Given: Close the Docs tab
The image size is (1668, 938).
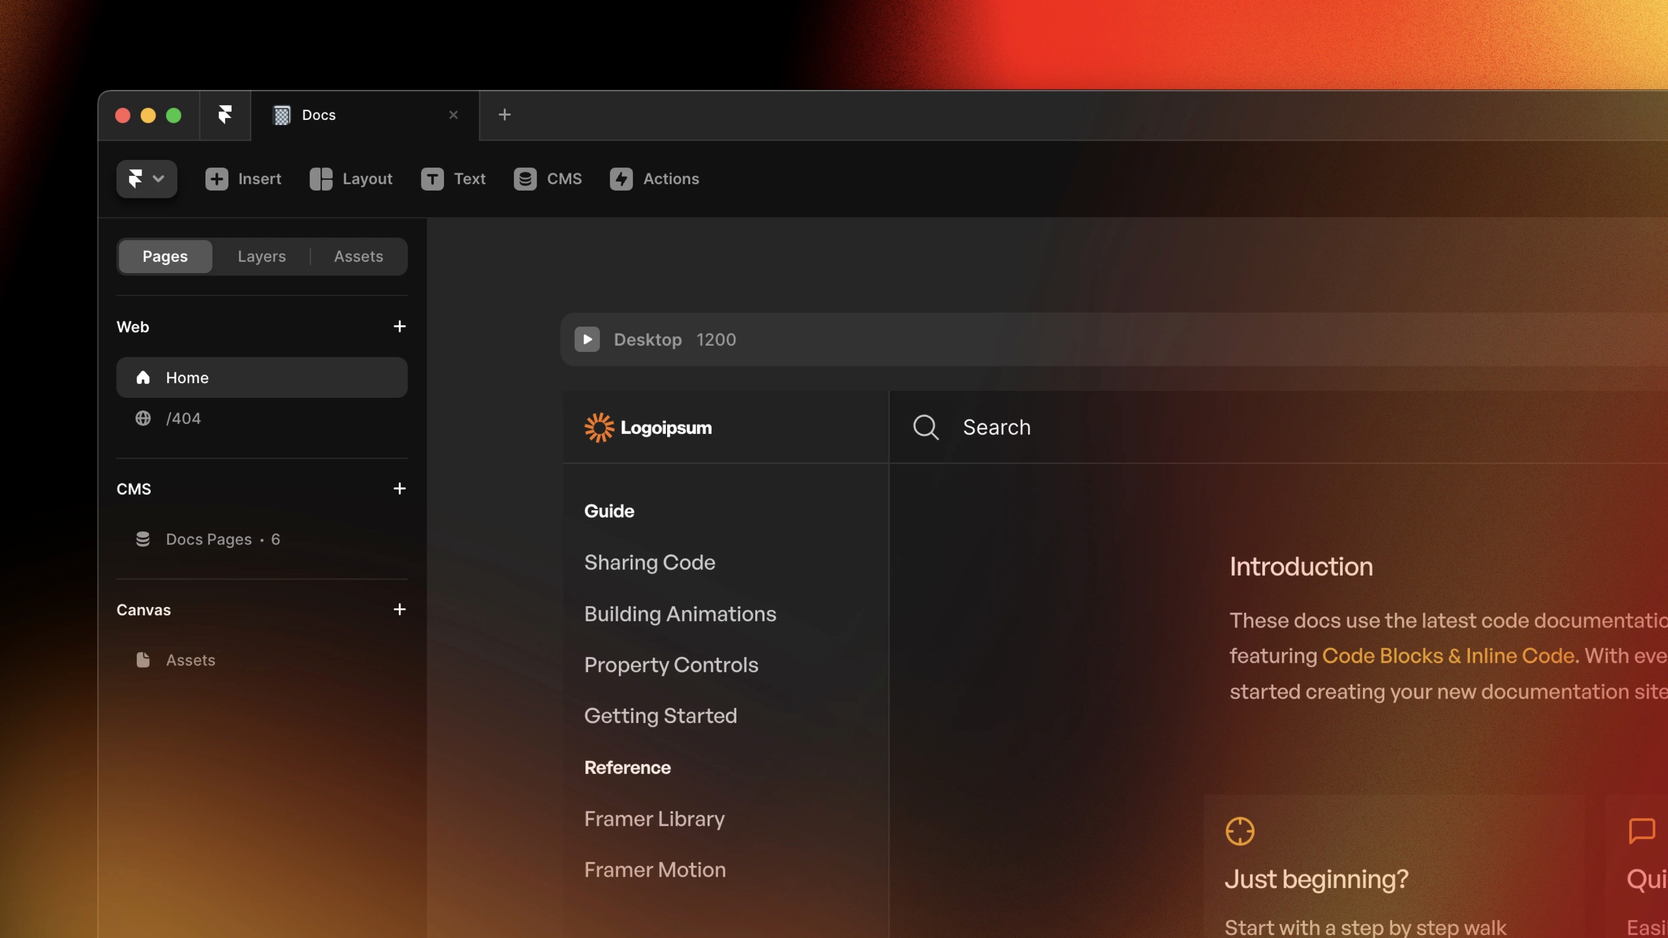Looking at the screenshot, I should coord(453,115).
